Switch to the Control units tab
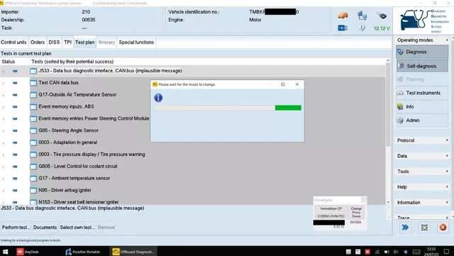The image size is (454, 256). coord(13,43)
